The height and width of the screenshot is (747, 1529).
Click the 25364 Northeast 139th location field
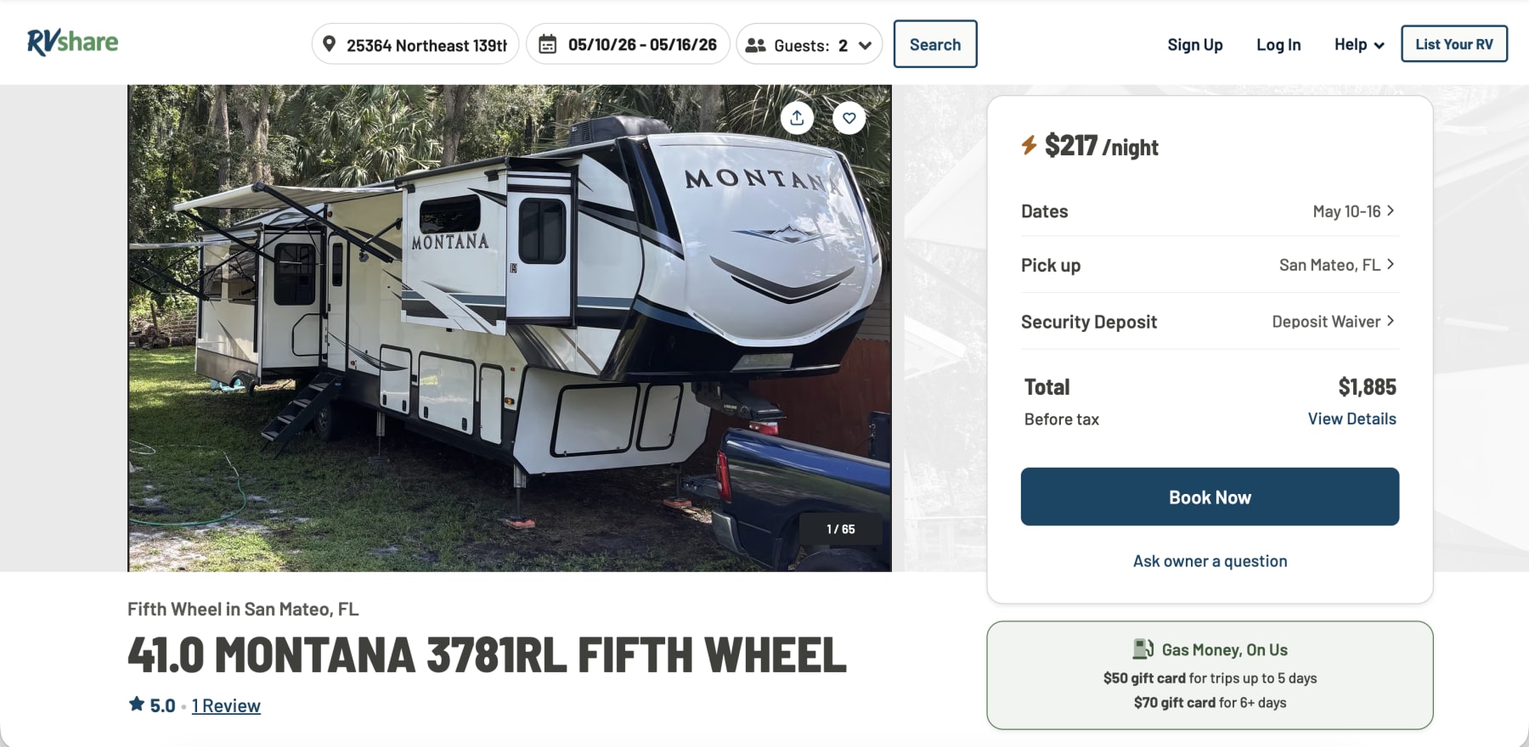click(426, 45)
